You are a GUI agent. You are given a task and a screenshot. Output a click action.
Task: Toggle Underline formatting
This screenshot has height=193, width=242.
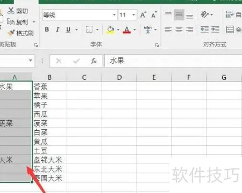point(68,29)
